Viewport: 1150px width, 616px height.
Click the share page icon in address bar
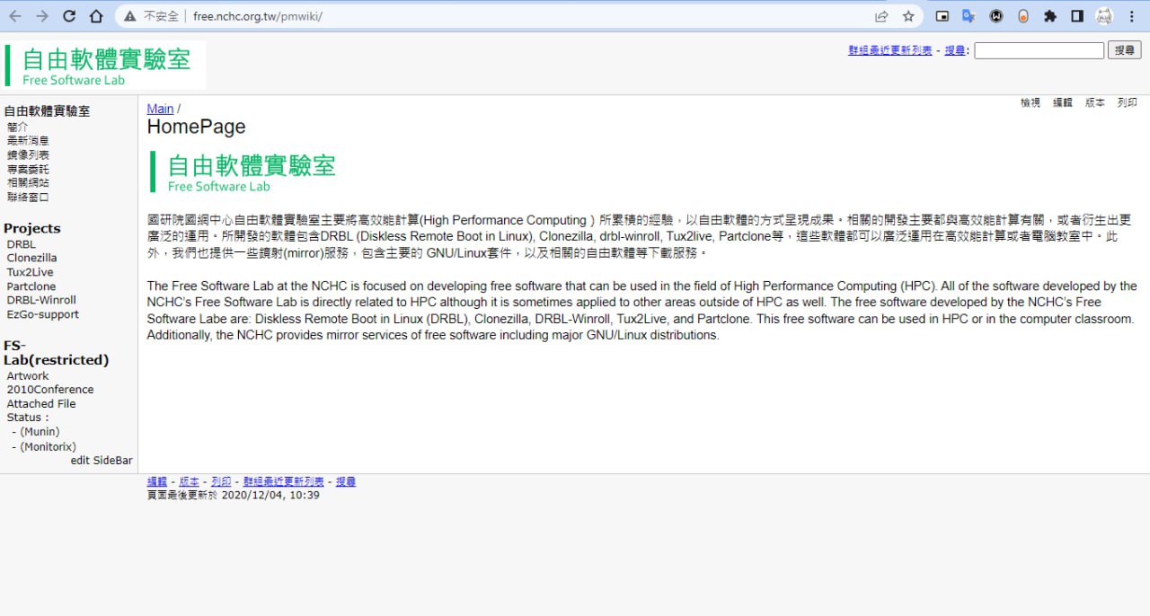881,16
